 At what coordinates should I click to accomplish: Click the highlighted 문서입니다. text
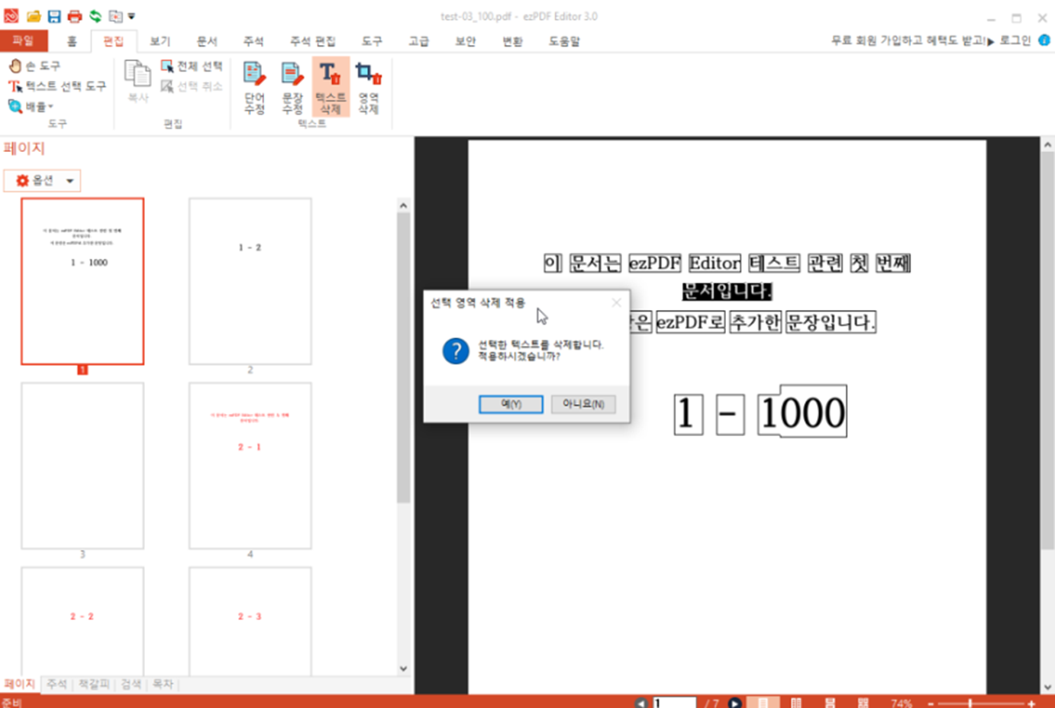[x=727, y=291]
